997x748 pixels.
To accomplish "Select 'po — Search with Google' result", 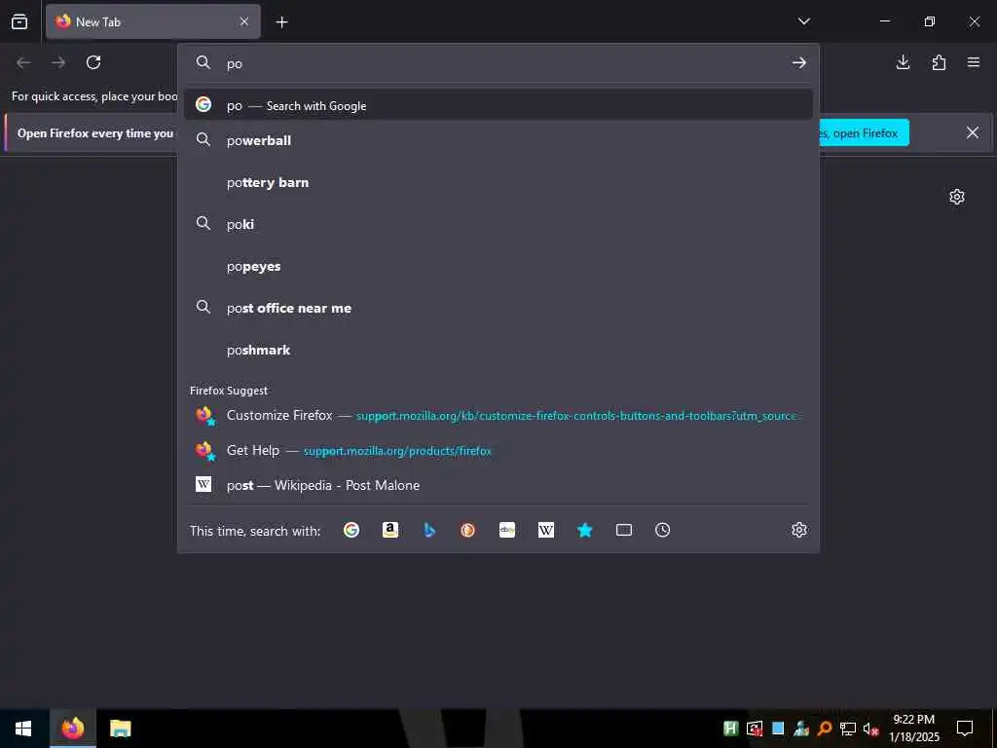I will (x=498, y=105).
